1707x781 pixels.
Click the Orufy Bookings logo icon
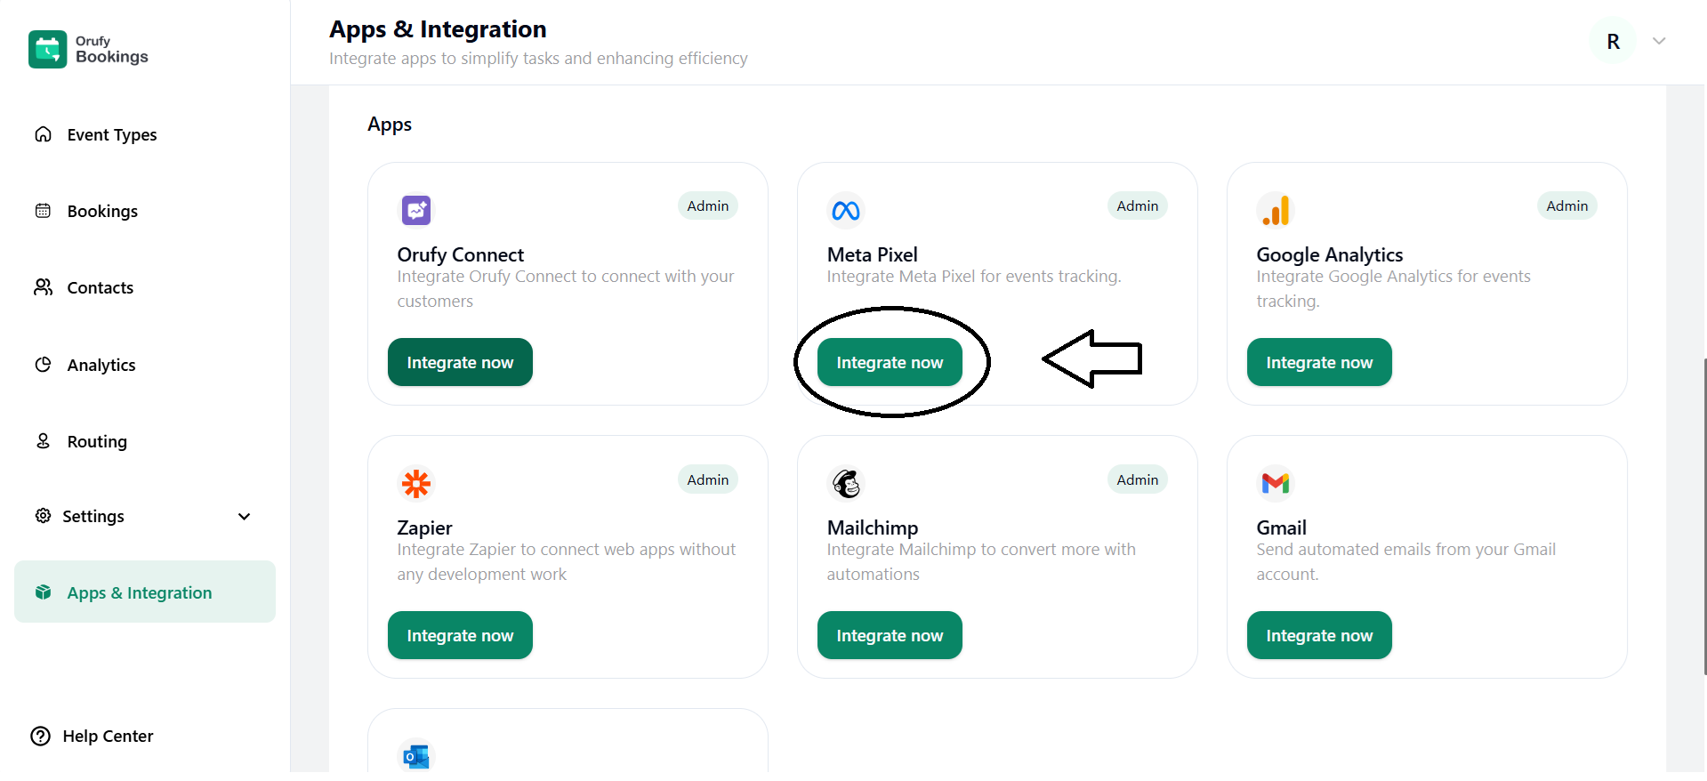point(48,50)
